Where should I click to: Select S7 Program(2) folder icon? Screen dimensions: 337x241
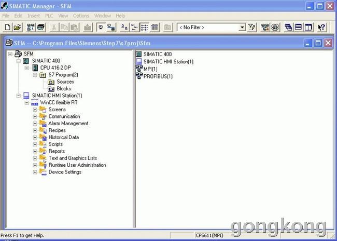(x=43, y=75)
